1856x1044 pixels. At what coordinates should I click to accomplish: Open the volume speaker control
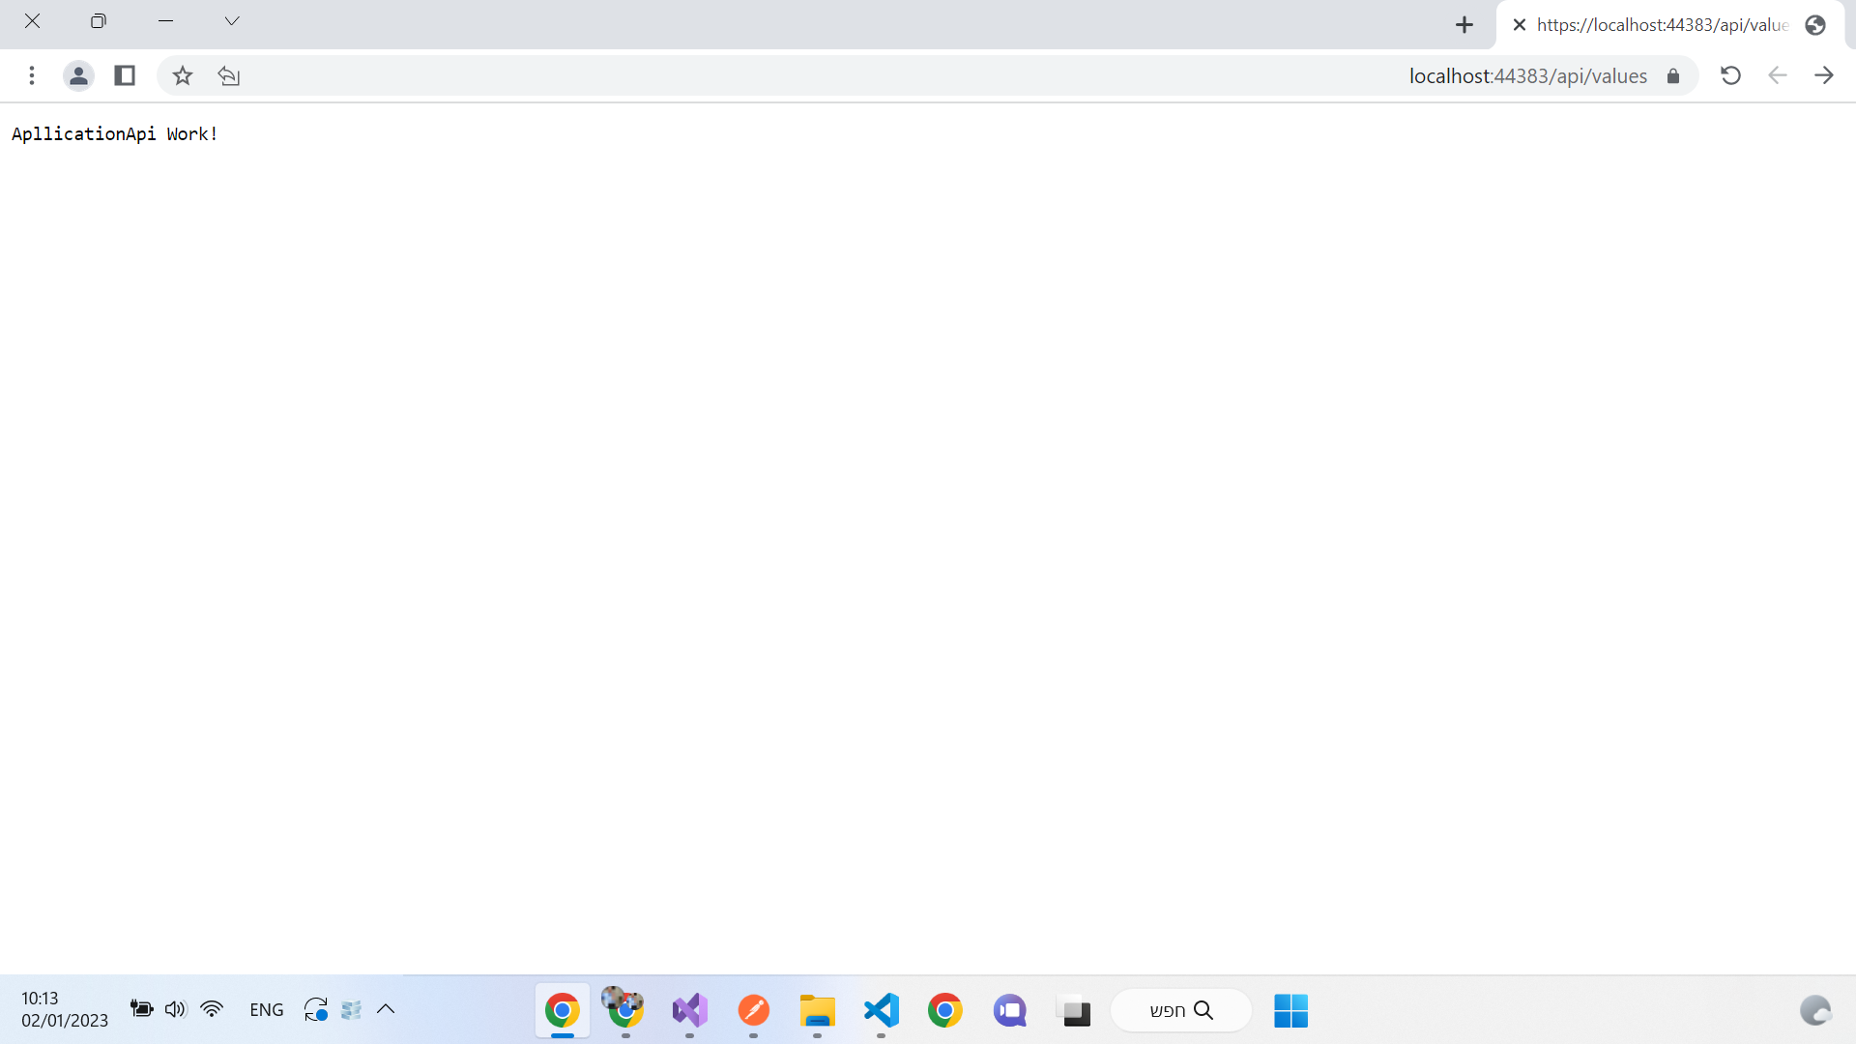175,1009
